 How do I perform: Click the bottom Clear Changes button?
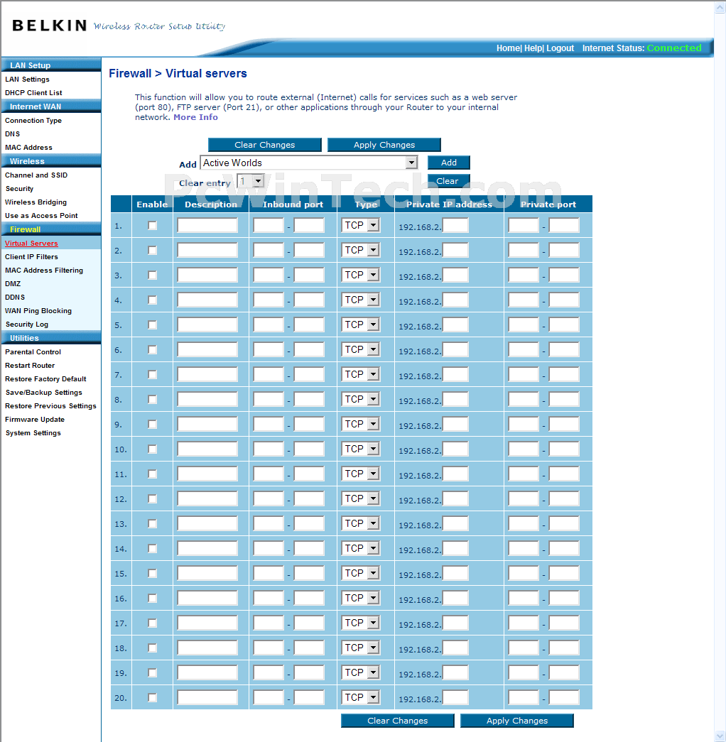[x=397, y=721]
